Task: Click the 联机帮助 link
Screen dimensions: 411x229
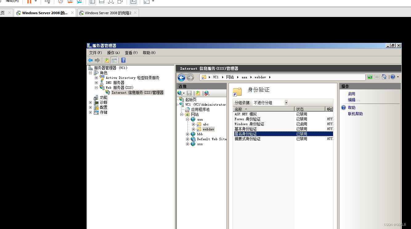Action: point(356,114)
